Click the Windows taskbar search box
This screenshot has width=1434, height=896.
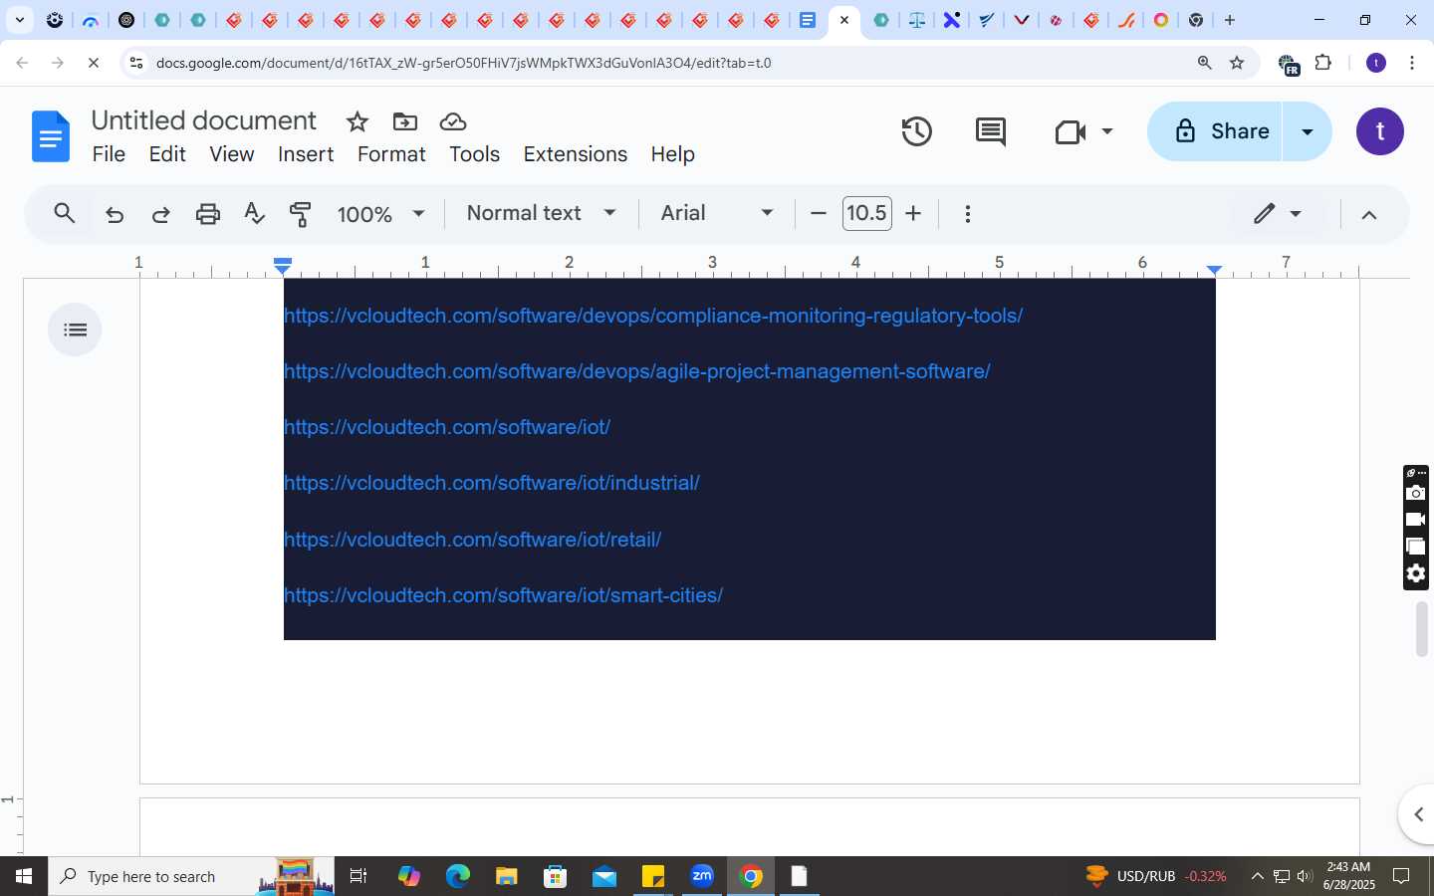coord(193,876)
